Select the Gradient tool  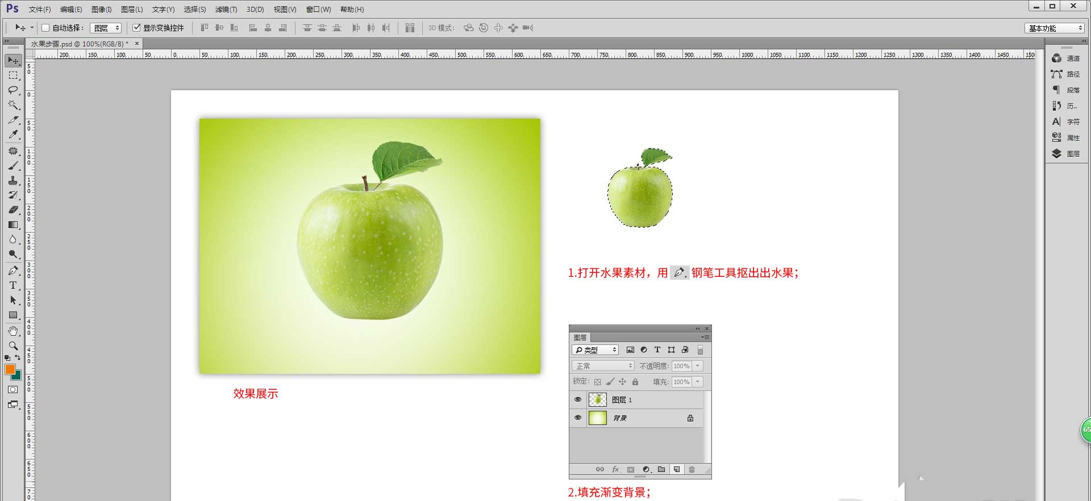13,225
